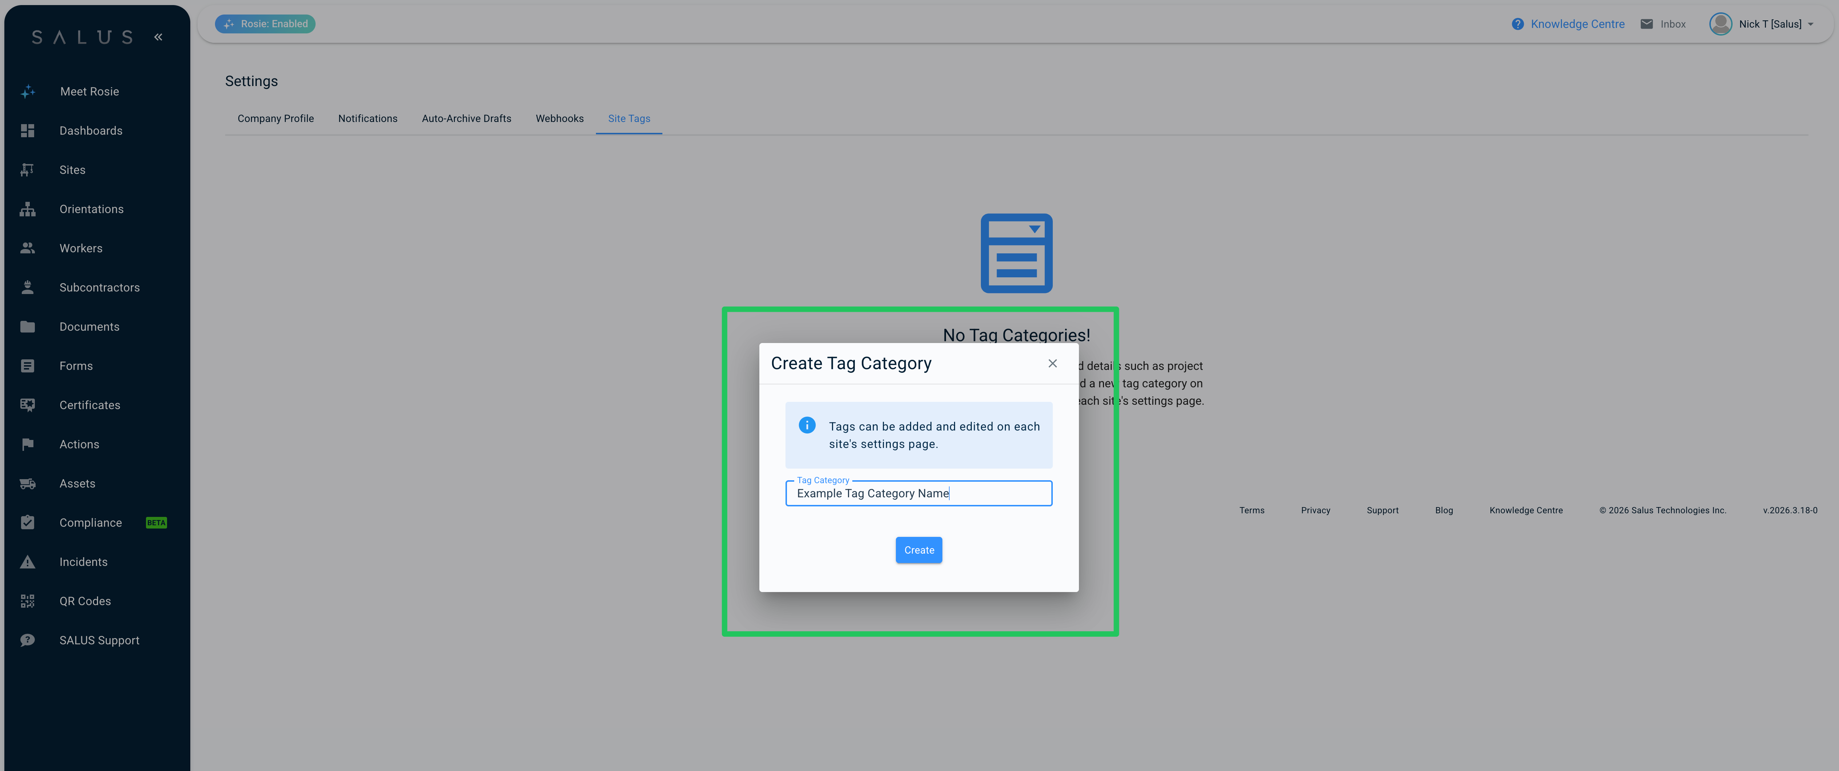Select the Forms list icon
This screenshot has height=771, width=1839.
click(28, 366)
